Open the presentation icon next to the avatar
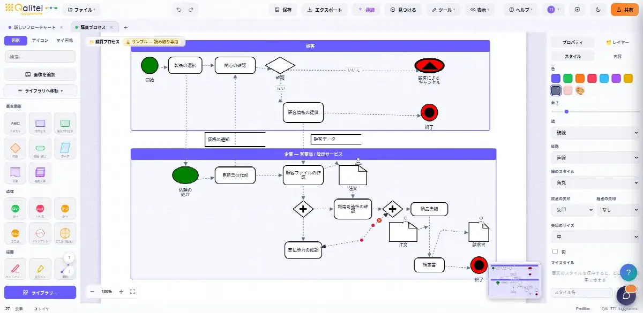 pos(577,10)
